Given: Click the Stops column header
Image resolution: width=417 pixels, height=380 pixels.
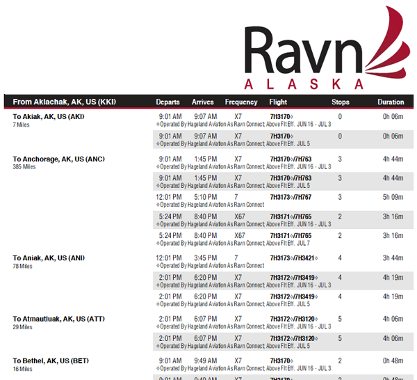Looking at the screenshot, I should pos(341,102).
